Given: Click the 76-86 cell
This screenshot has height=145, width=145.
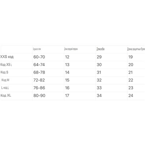Looking at the screenshot, I should pos(39,88).
